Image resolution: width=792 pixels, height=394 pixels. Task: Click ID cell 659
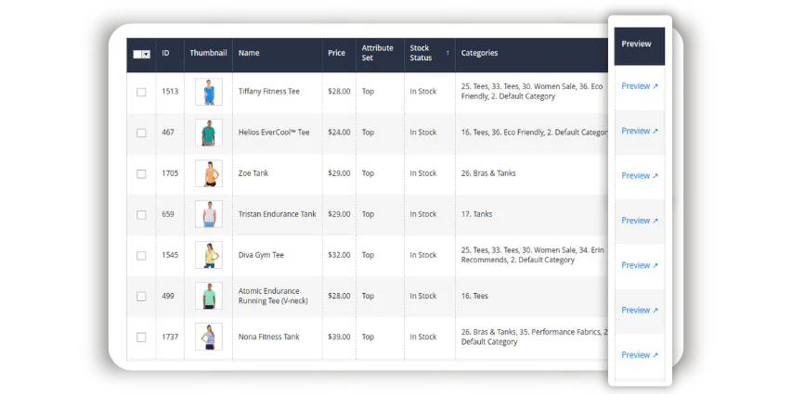[168, 214]
